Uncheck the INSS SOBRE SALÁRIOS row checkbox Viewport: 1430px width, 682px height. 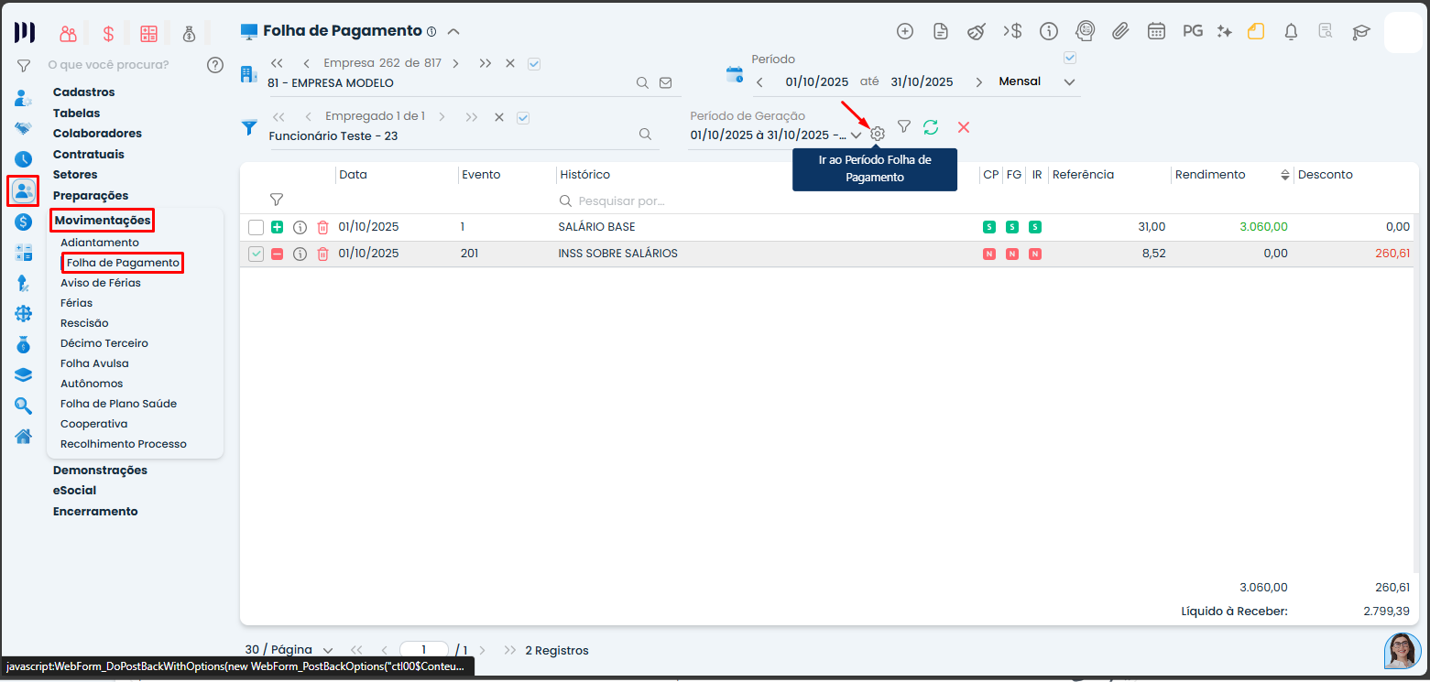pyautogui.click(x=256, y=254)
